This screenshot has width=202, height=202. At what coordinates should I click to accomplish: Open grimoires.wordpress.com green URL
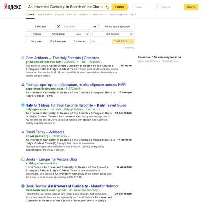pyautogui.click(x=43, y=62)
